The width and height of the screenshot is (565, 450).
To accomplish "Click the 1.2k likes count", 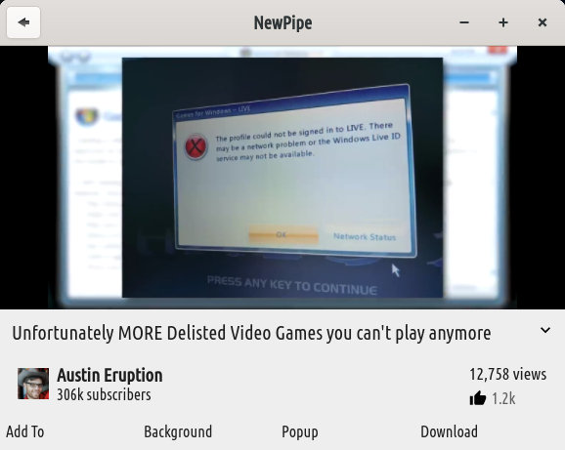I will (503, 399).
